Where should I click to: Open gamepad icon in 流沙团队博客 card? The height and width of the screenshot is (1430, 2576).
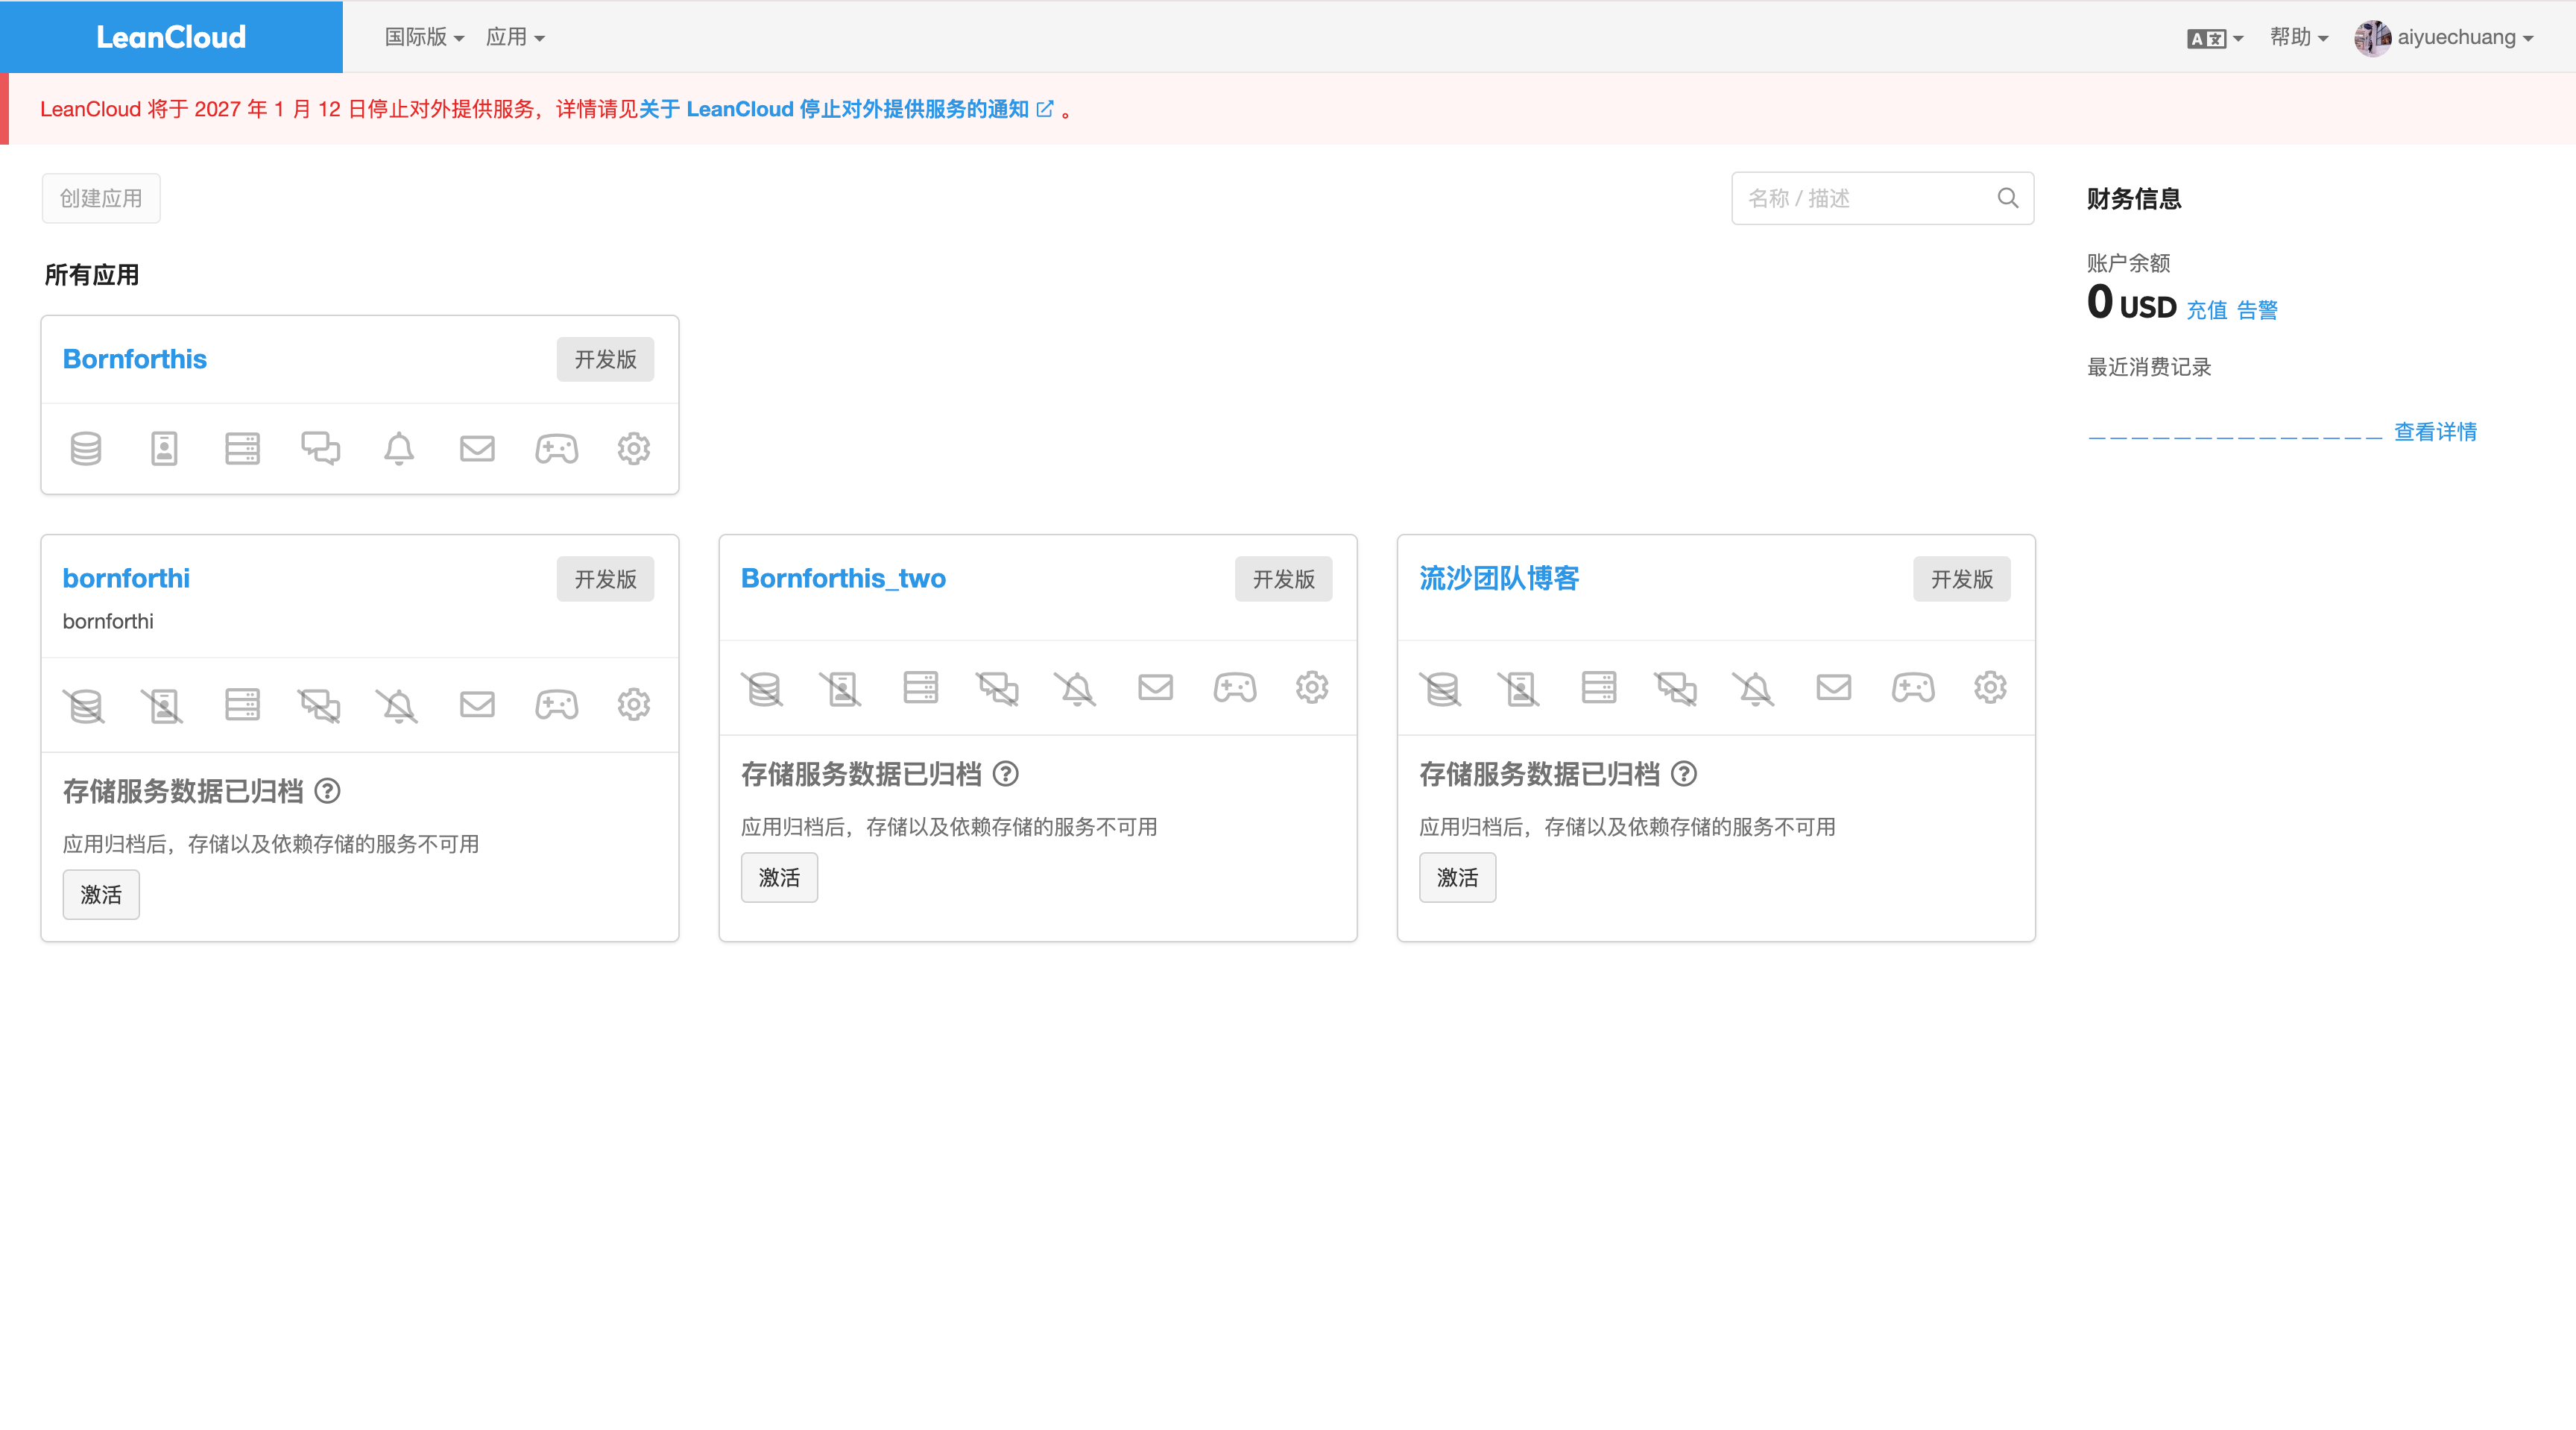click(1913, 688)
